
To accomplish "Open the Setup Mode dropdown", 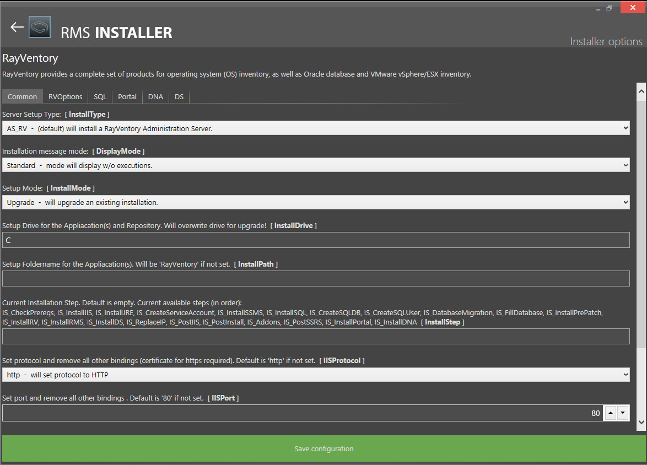I will [315, 202].
